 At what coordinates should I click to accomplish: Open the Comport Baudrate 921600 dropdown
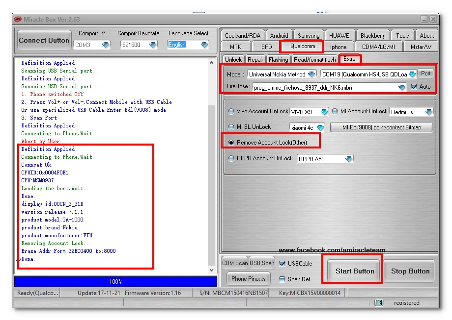point(153,45)
